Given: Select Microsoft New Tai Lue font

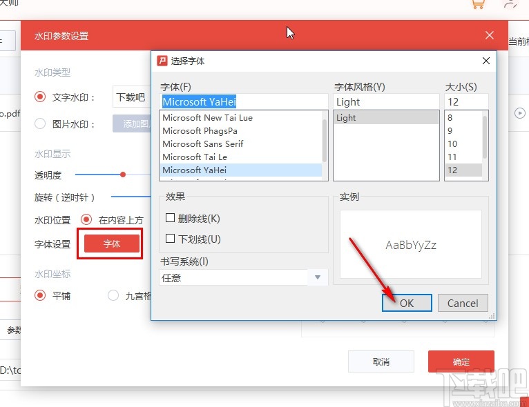Looking at the screenshot, I should pyautogui.click(x=241, y=117).
